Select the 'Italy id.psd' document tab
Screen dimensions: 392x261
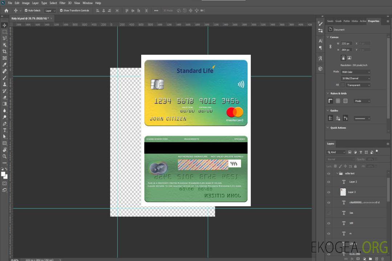point(30,18)
